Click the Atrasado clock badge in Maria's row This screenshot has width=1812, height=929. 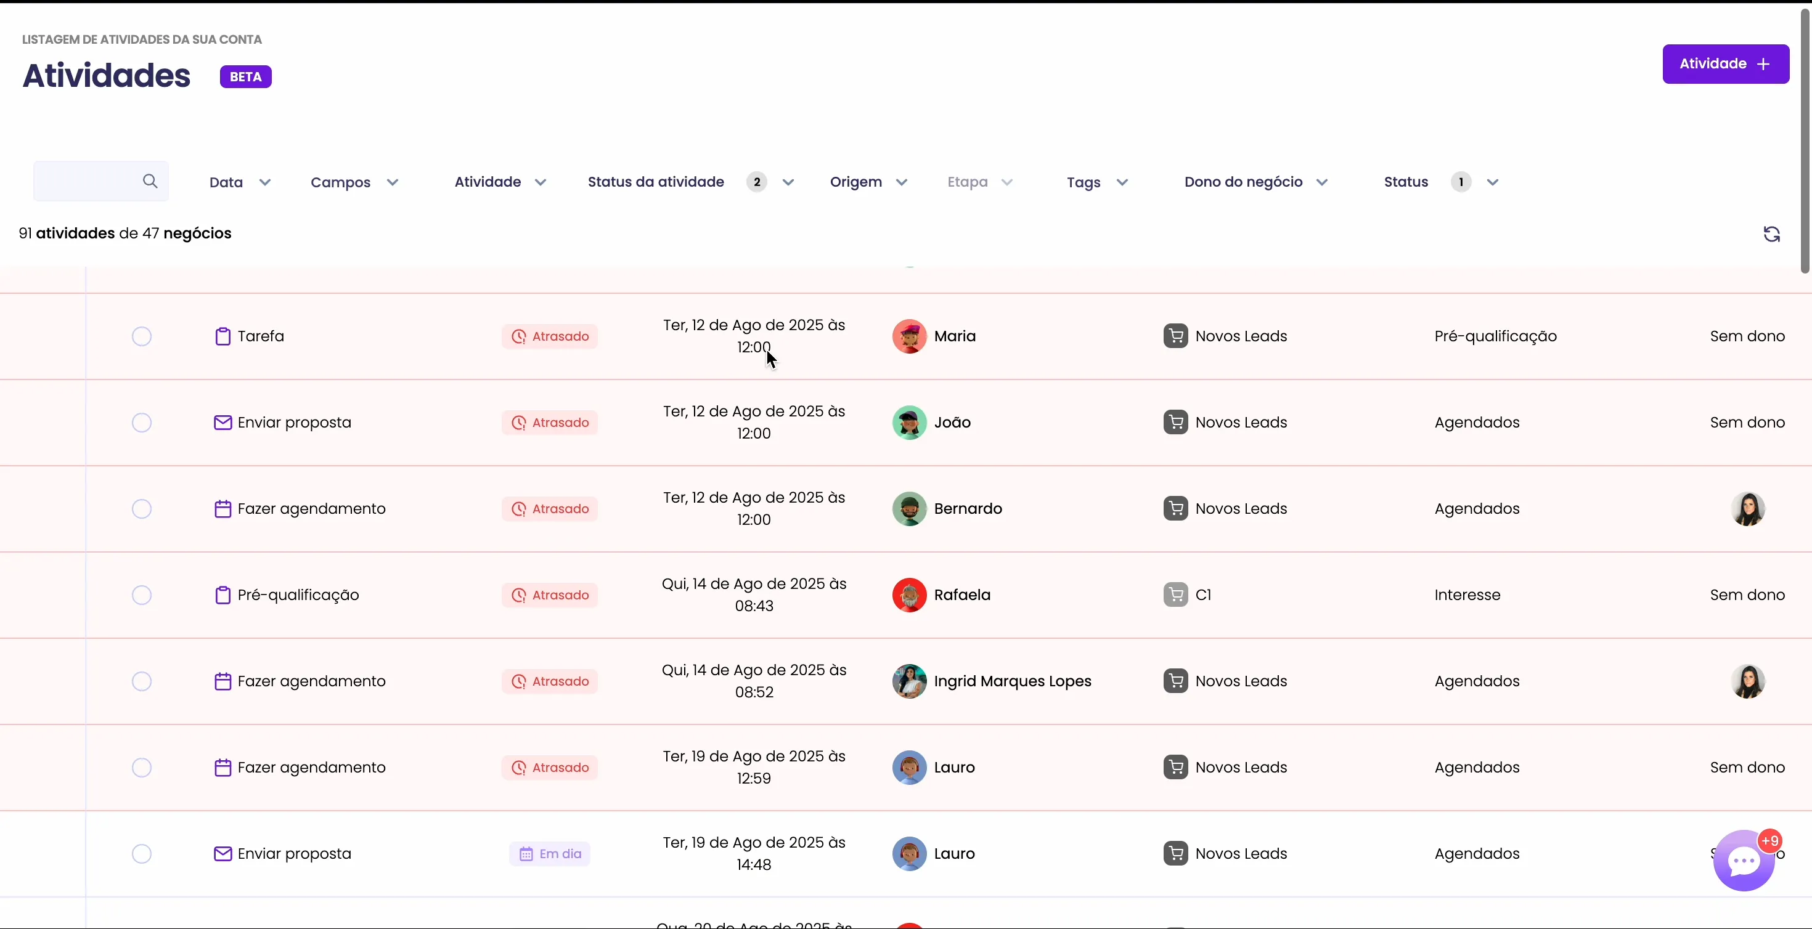[x=549, y=336]
